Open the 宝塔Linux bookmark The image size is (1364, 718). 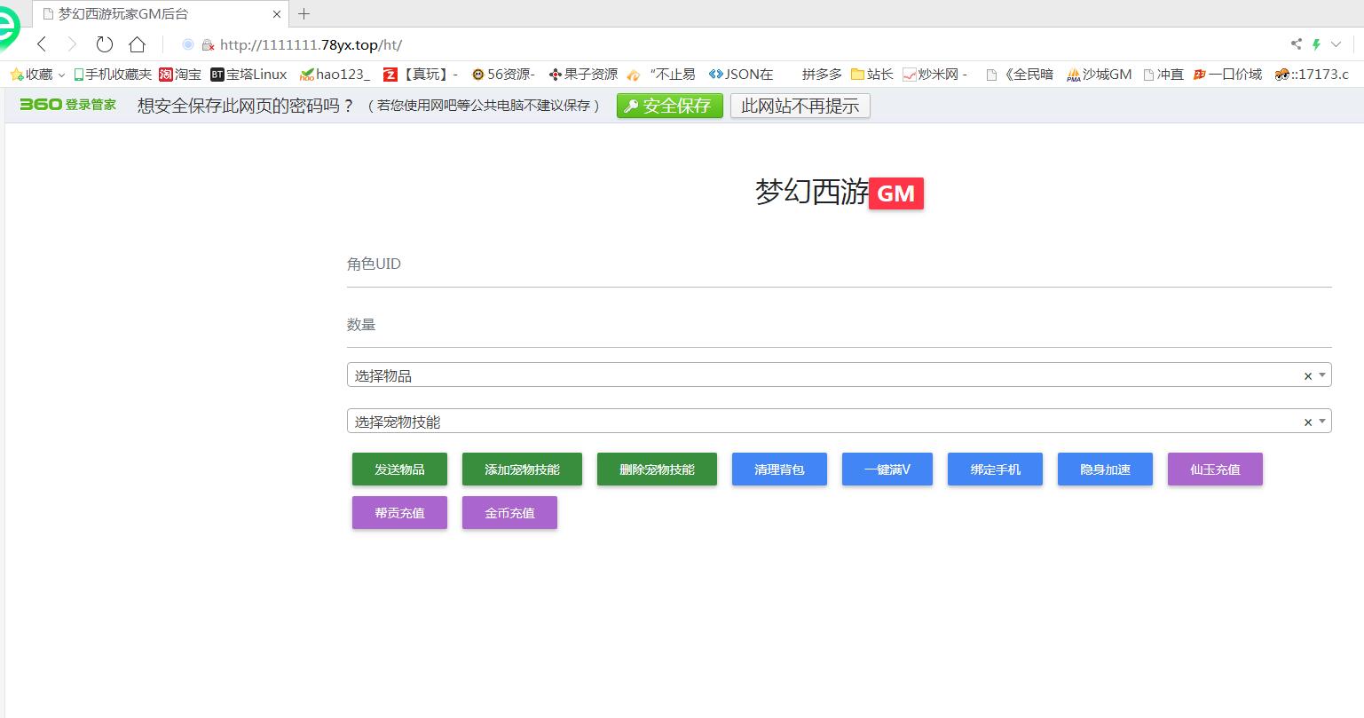(248, 75)
